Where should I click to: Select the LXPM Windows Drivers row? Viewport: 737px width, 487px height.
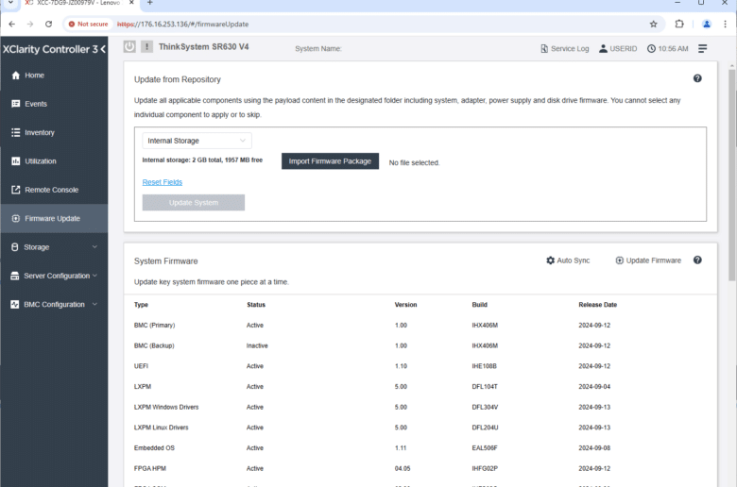coord(420,407)
